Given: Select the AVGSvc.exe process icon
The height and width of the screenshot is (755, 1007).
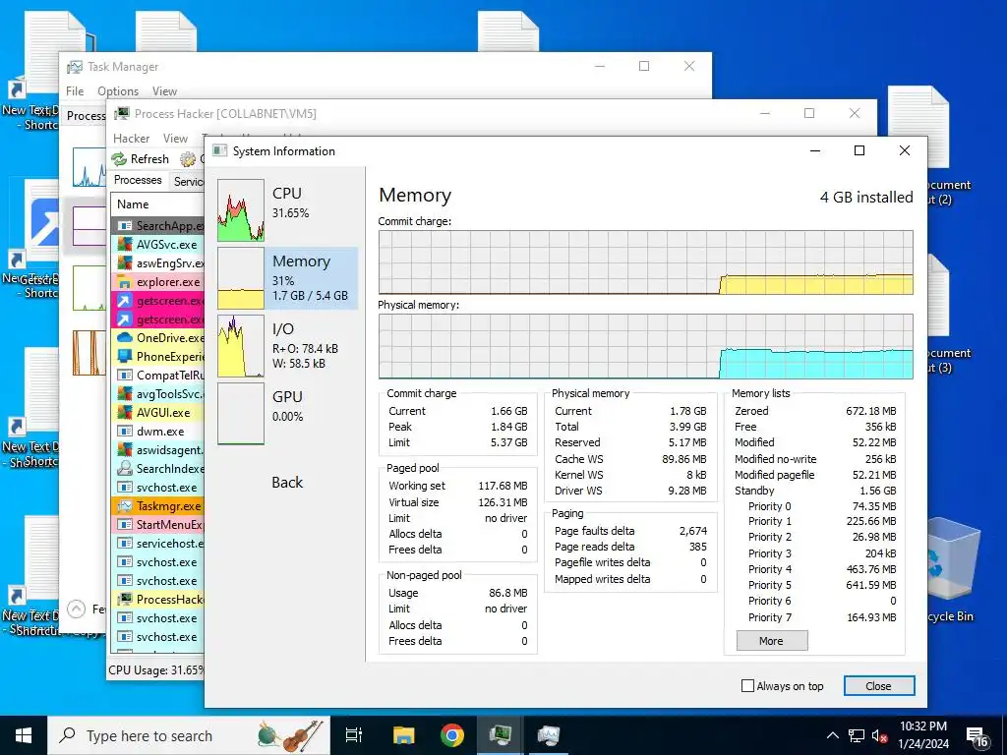Looking at the screenshot, I should pos(125,244).
